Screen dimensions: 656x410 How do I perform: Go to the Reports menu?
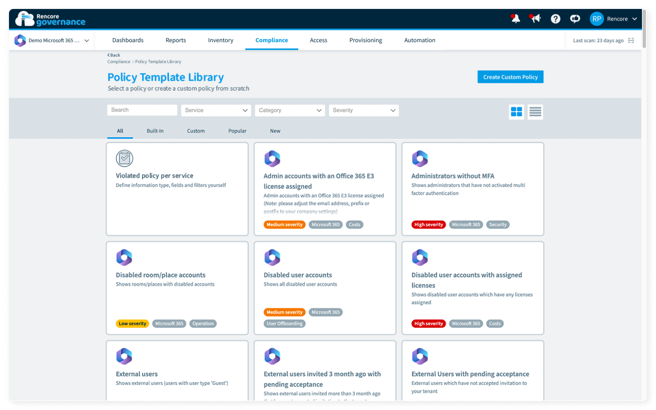pos(176,40)
